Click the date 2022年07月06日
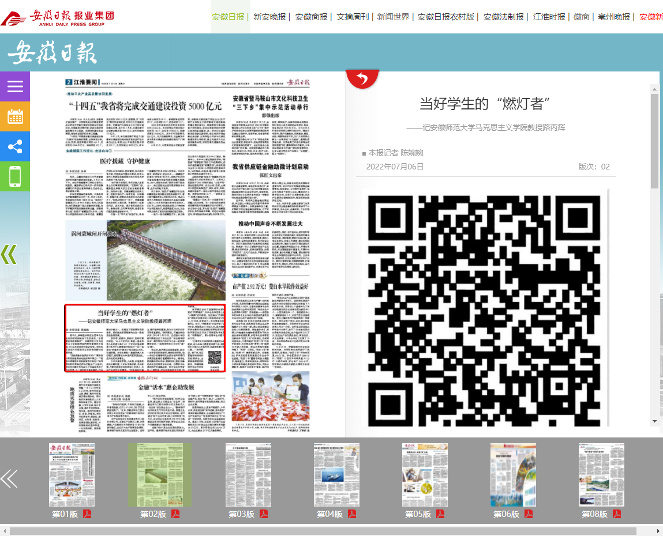 pyautogui.click(x=395, y=167)
